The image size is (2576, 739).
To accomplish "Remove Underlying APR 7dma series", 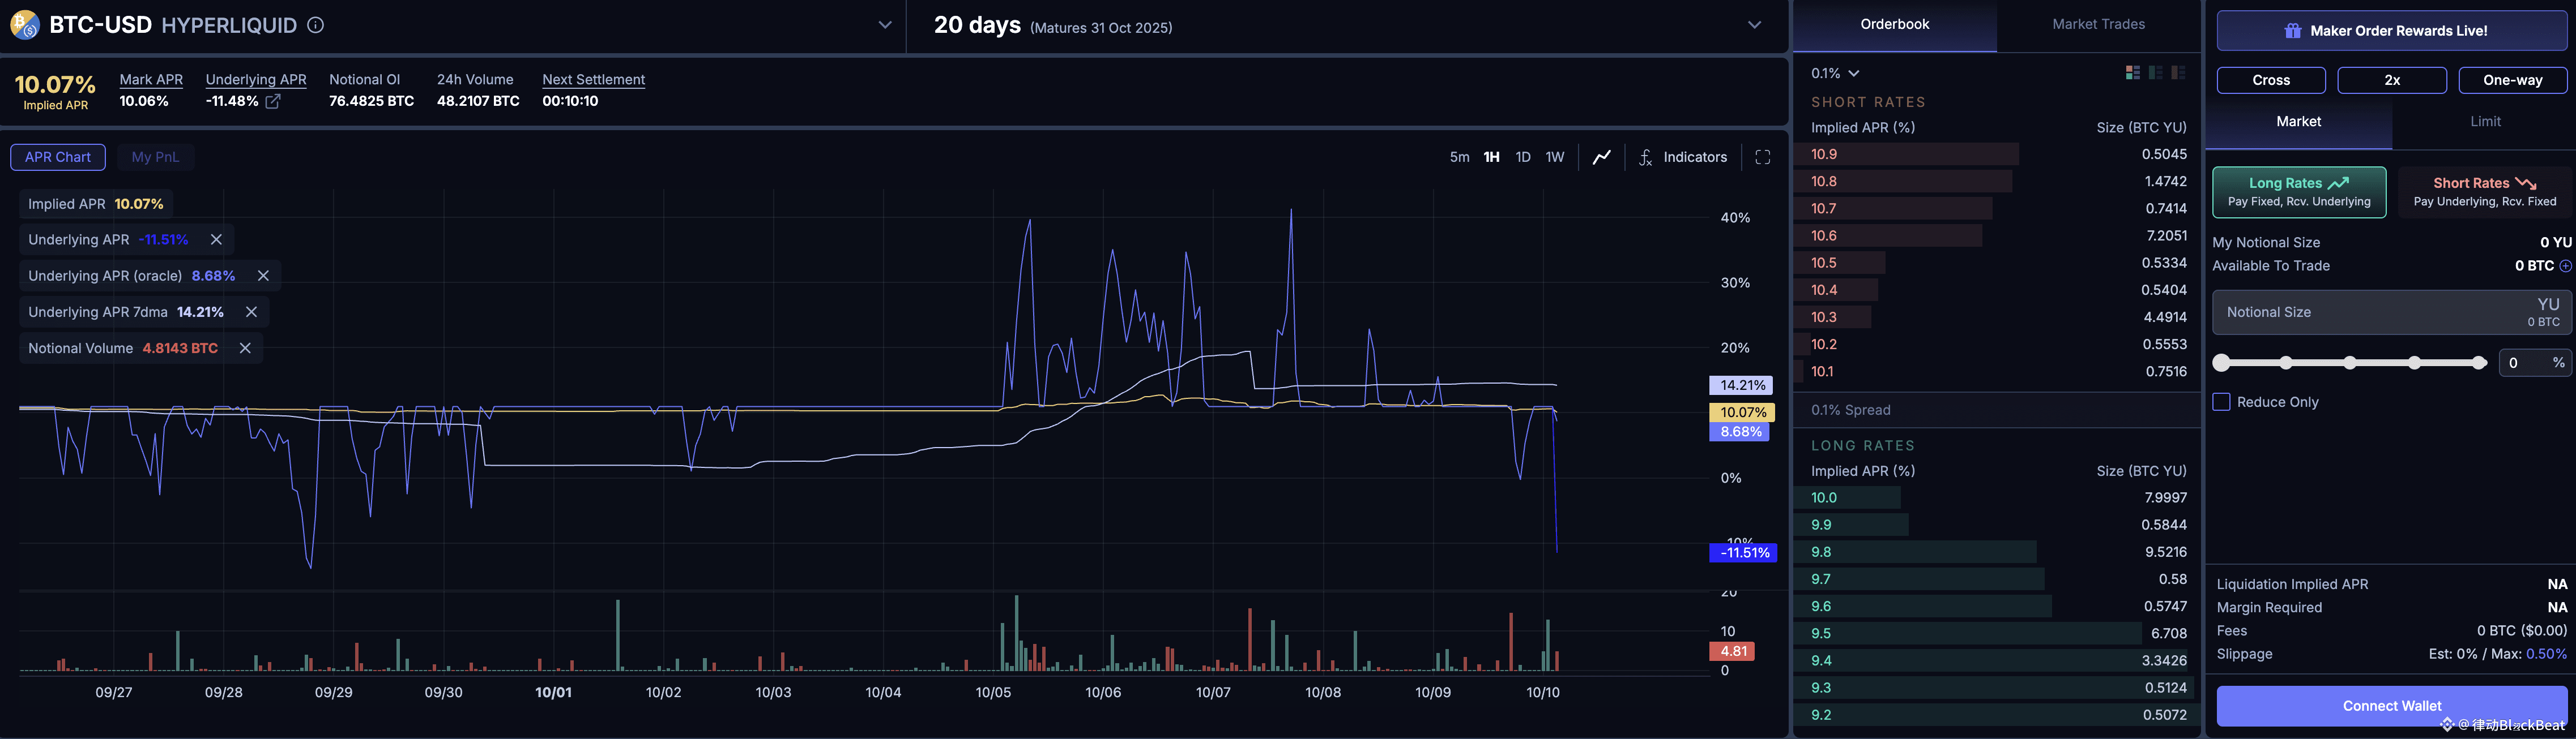I will point(251,312).
